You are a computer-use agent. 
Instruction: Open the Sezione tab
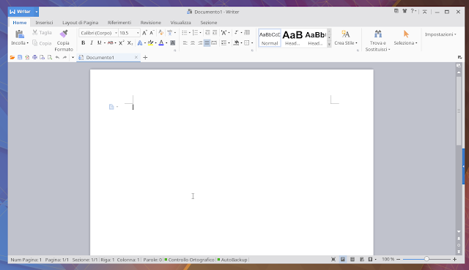209,23
